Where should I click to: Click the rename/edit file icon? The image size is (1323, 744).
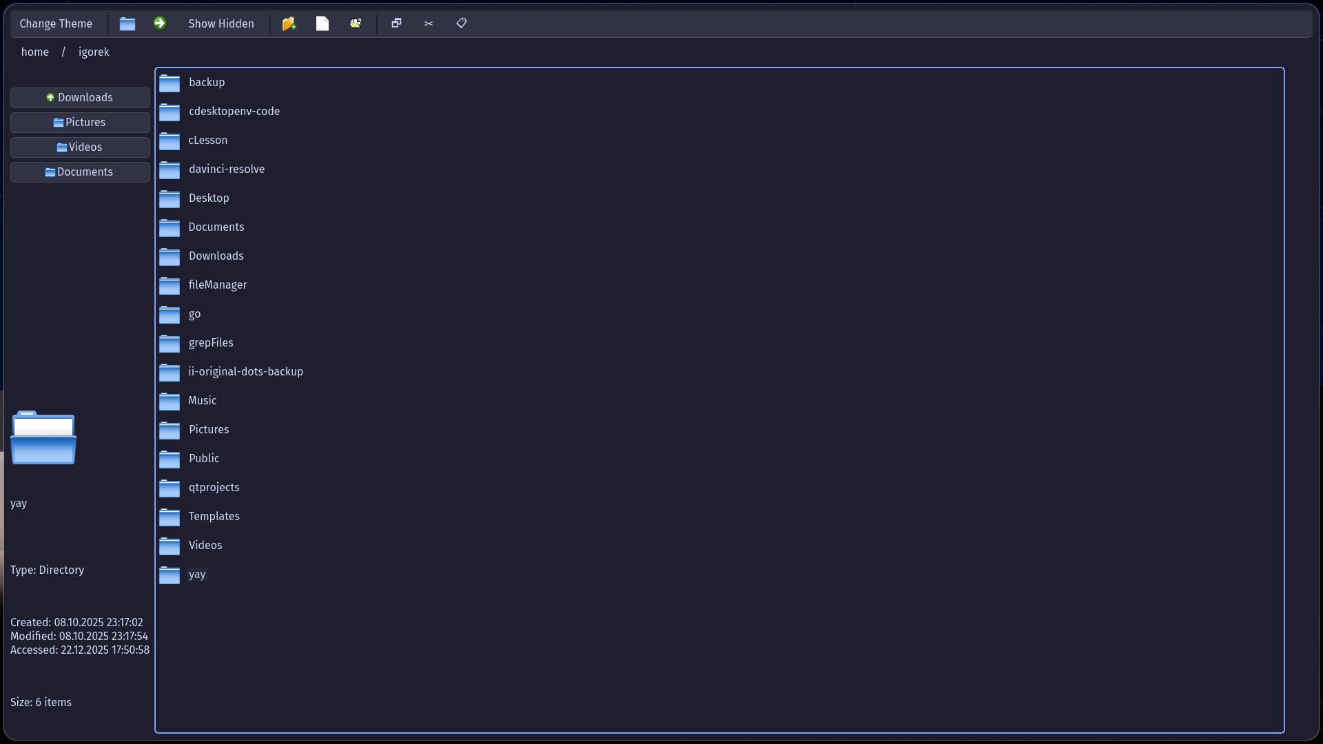click(356, 23)
